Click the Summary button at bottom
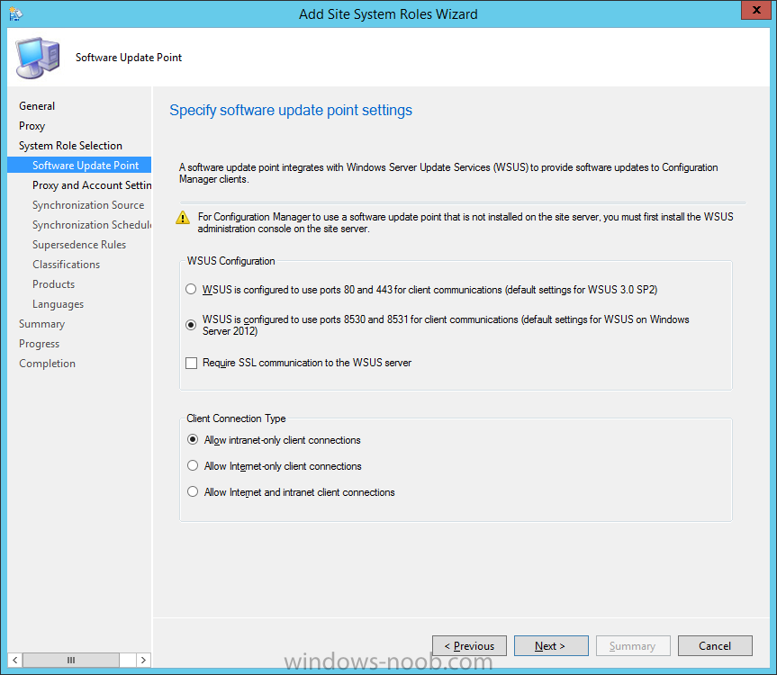The image size is (777, 675). pyautogui.click(x=633, y=646)
